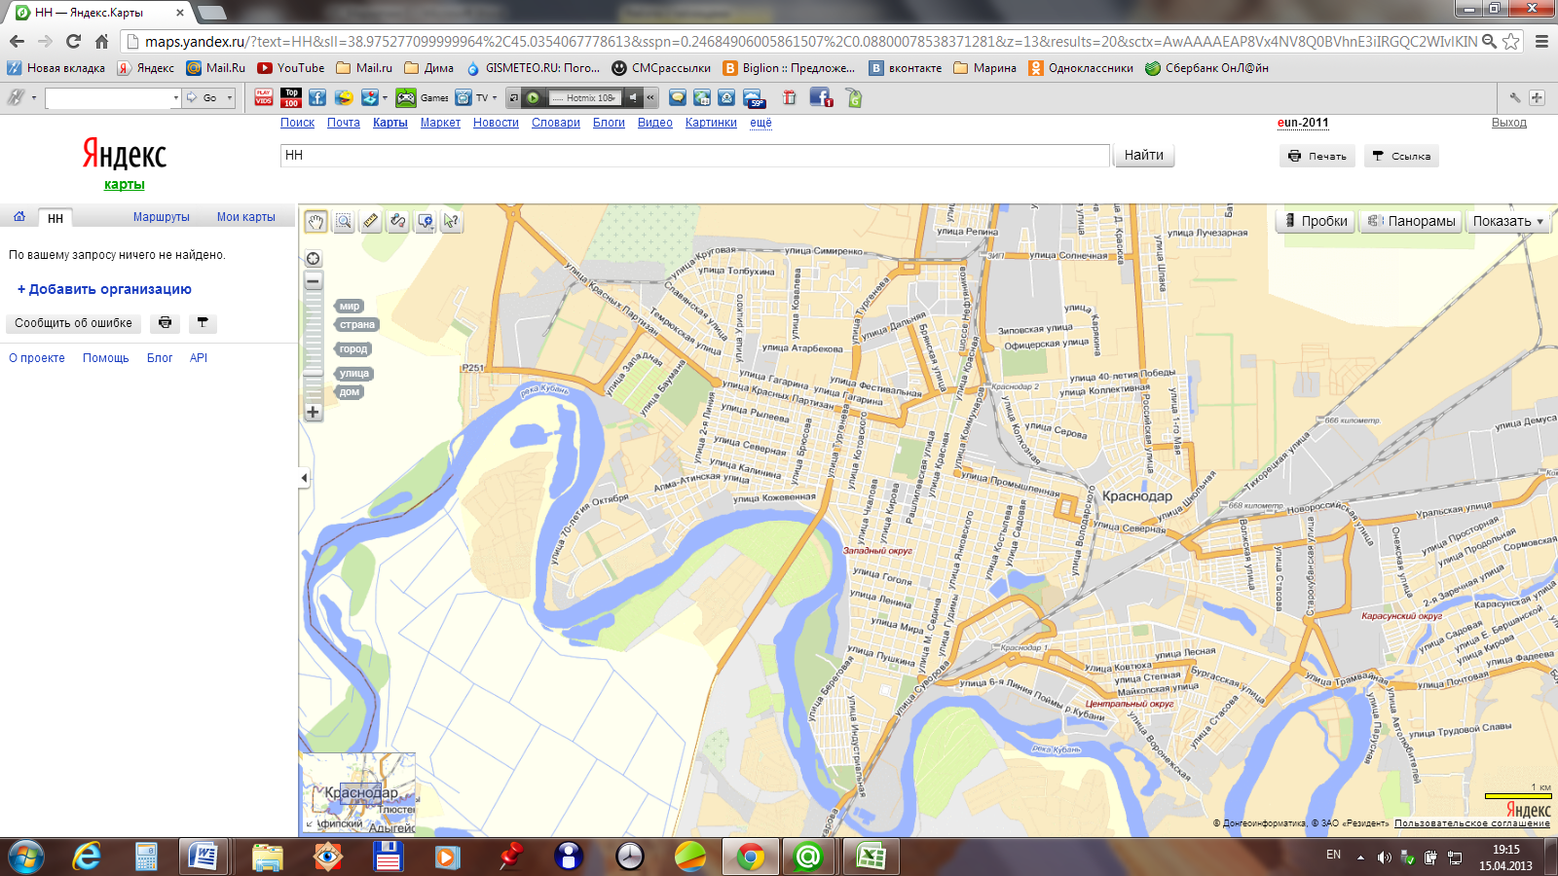Zoom out with the minus button
The width and height of the screenshot is (1558, 876).
point(313,281)
